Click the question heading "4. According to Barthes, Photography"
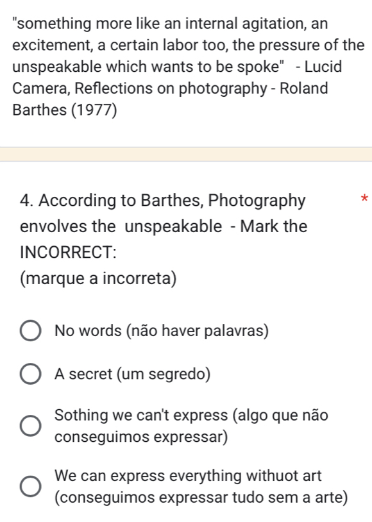This screenshot has height=522, width=372. click(162, 201)
